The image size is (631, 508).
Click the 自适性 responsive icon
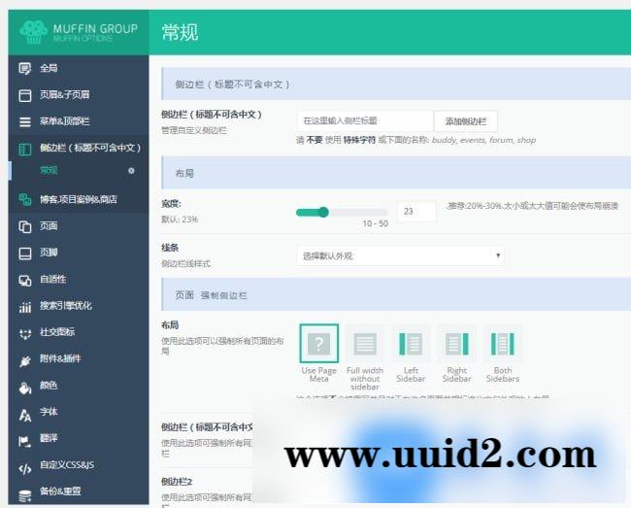(x=25, y=280)
